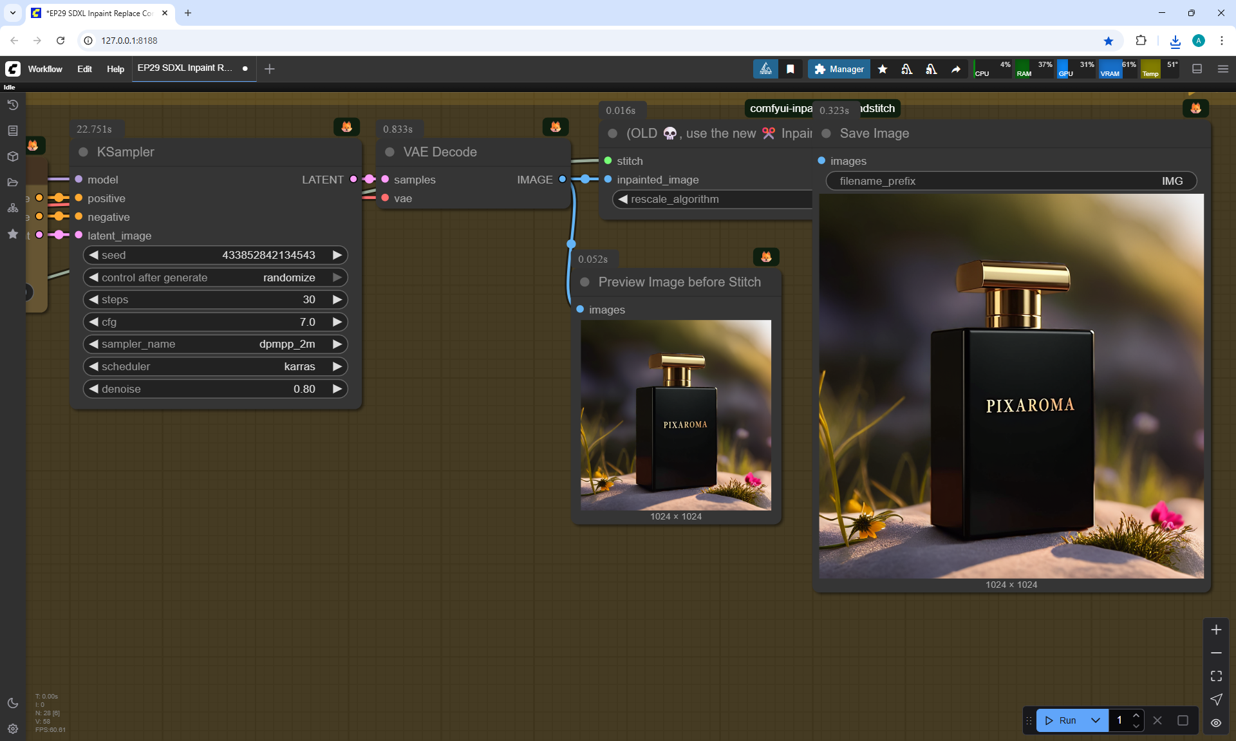Expand the Run button dropdown arrow
This screenshot has width=1236, height=741.
(x=1096, y=720)
